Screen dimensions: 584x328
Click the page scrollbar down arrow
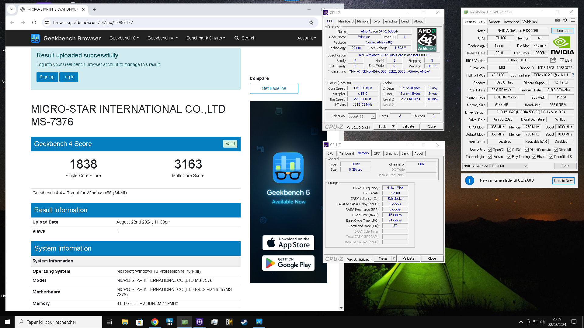coord(341,308)
